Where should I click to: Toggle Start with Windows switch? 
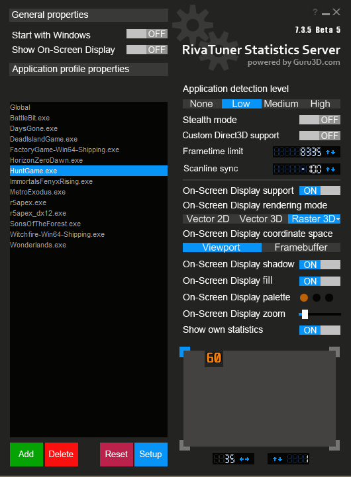[147, 34]
